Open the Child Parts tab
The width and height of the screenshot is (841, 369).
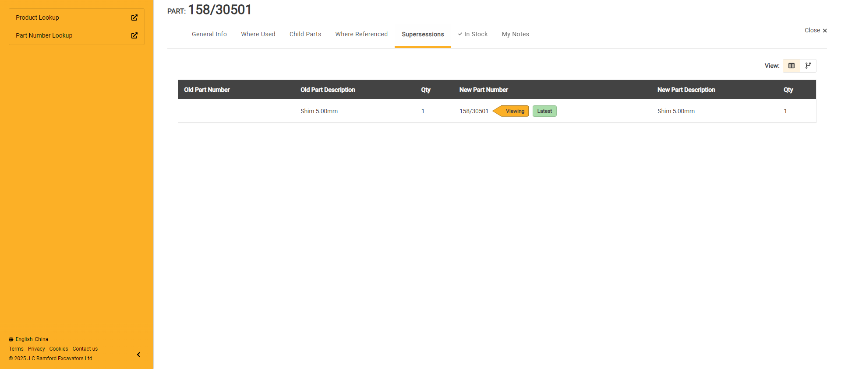pos(305,34)
